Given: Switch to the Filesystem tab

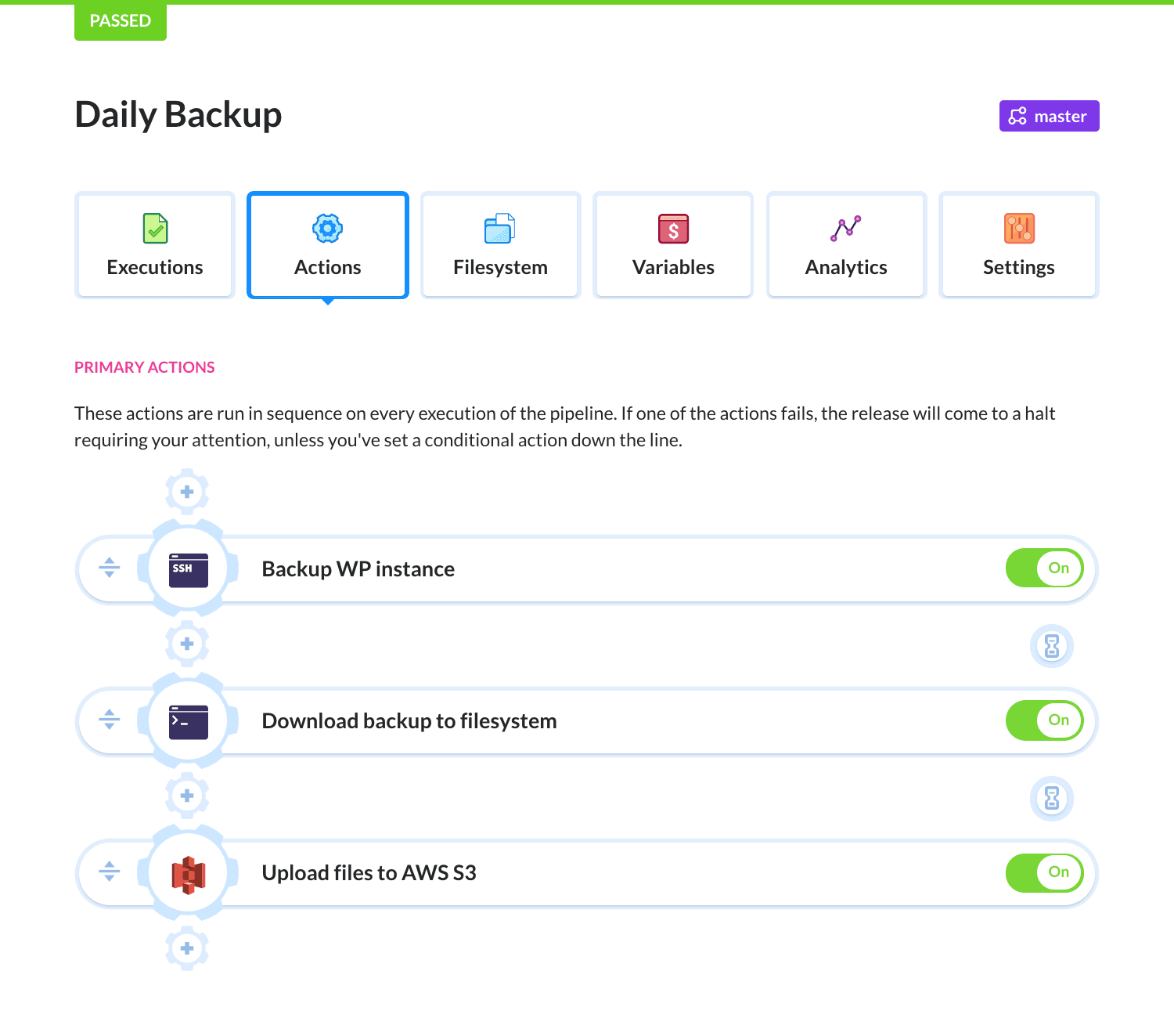Looking at the screenshot, I should click(x=501, y=245).
